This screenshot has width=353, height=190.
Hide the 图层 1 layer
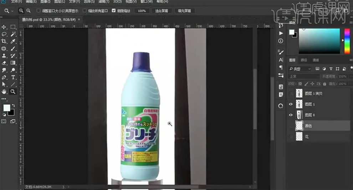coord(291,104)
